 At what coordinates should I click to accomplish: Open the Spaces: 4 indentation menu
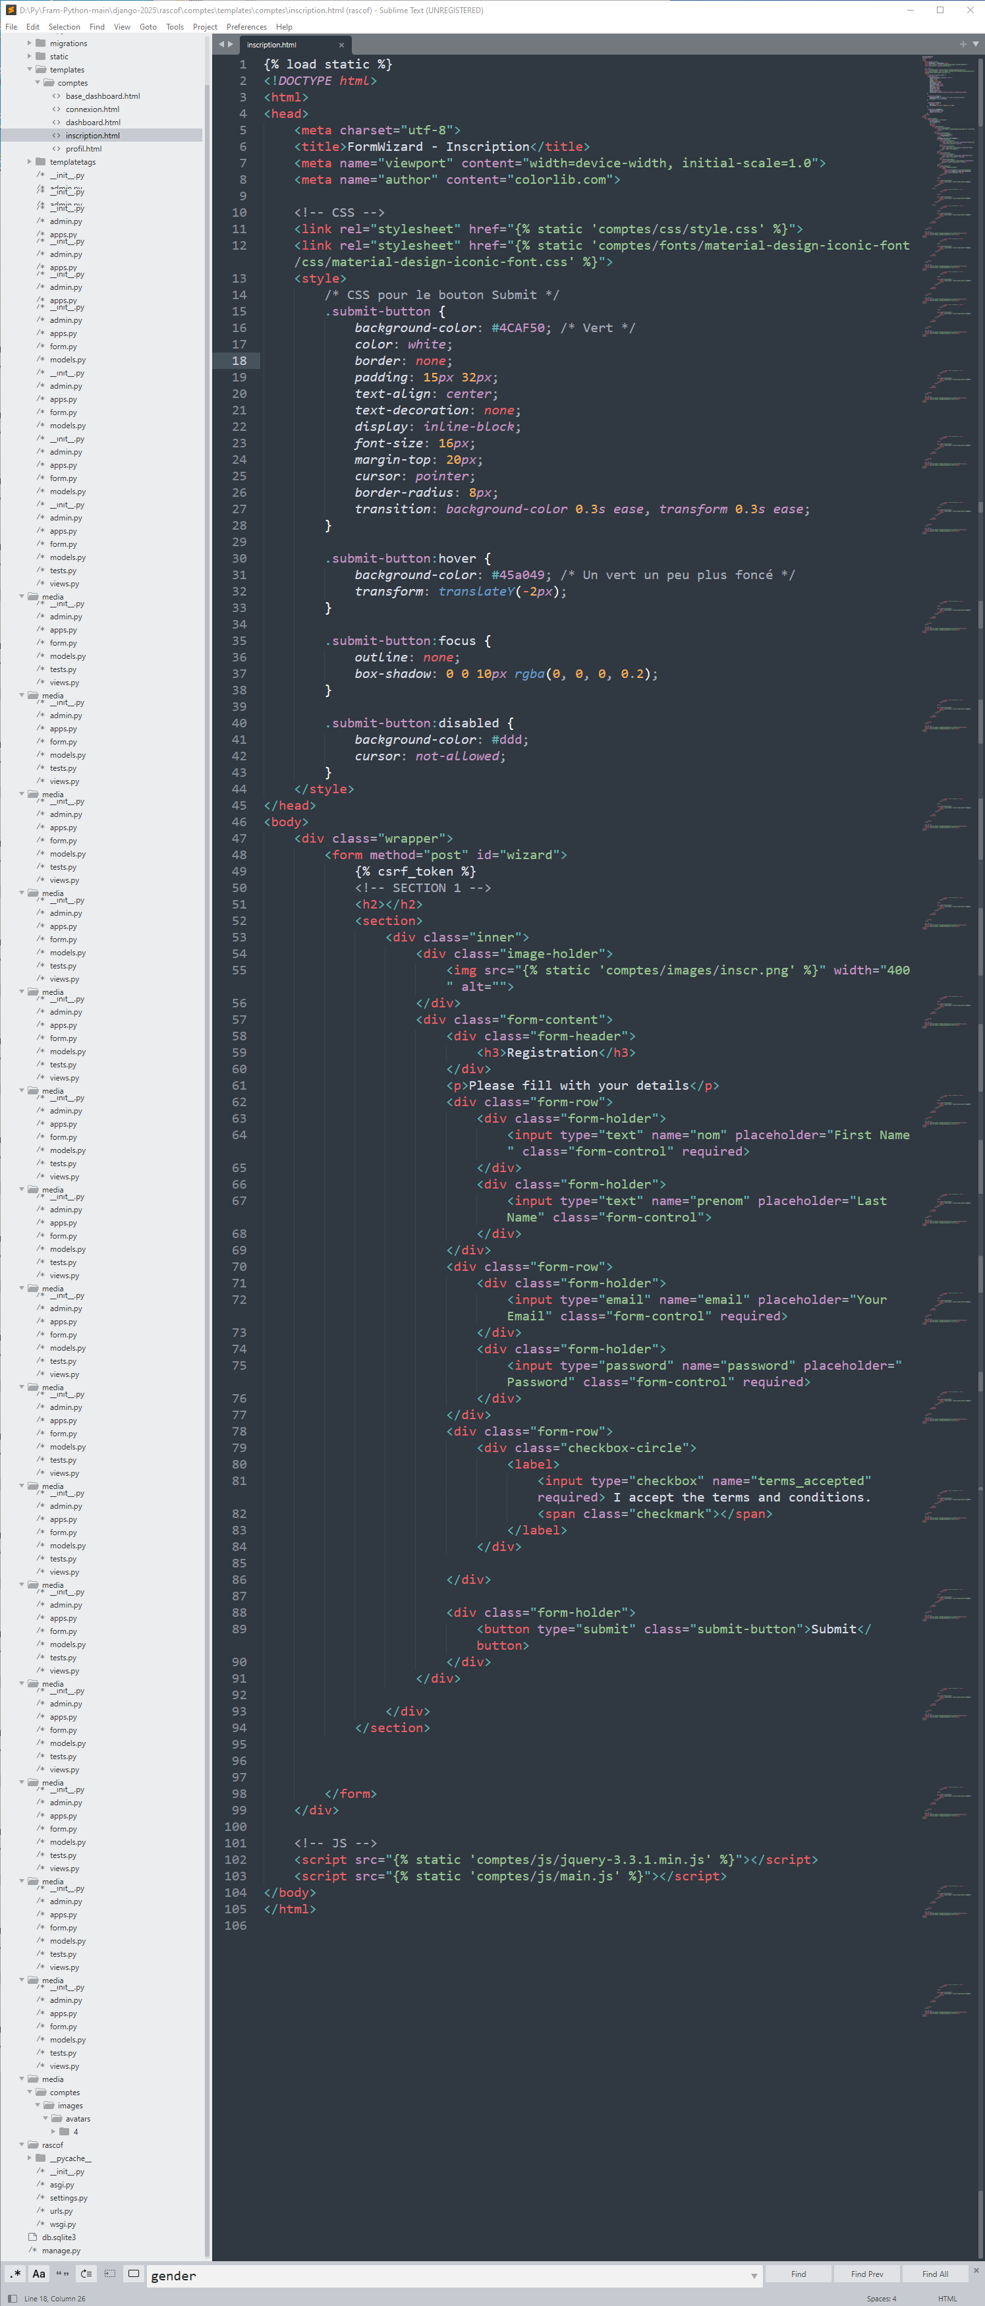[x=881, y=2299]
